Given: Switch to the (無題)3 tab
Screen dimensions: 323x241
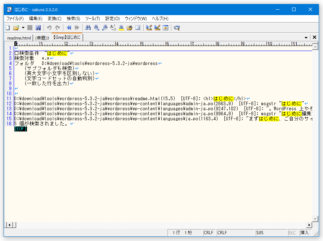Looking at the screenshot, I should tap(42, 38).
